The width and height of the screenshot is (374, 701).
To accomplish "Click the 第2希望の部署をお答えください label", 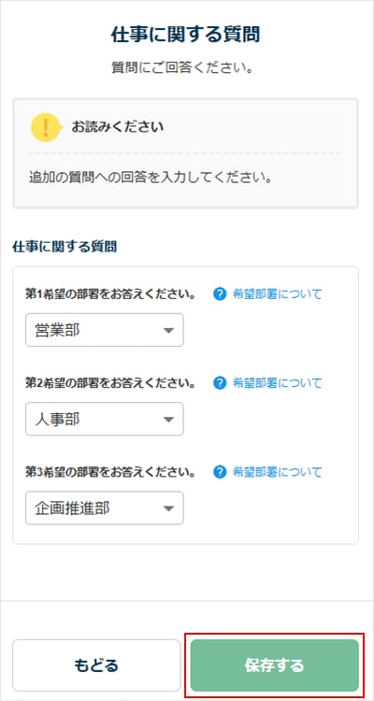I will [110, 383].
